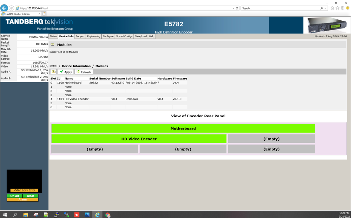
Task: Click build date Feb 14 2008
Action: click(x=141, y=82)
